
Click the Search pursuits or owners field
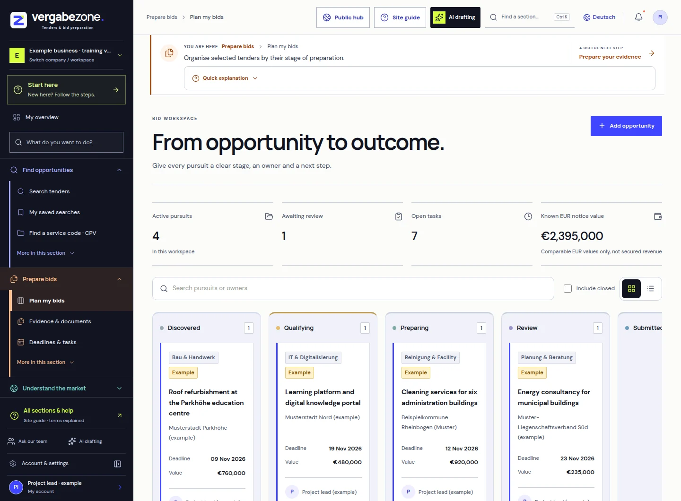(353, 288)
